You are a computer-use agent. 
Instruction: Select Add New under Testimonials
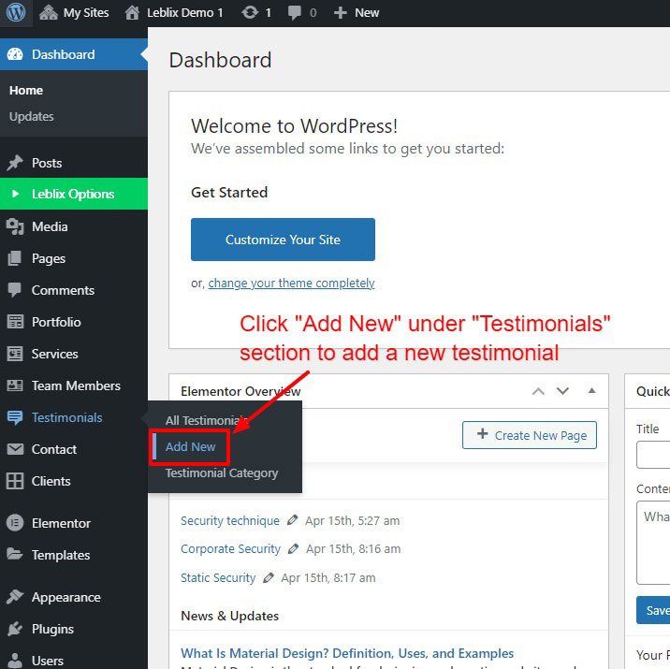point(191,446)
